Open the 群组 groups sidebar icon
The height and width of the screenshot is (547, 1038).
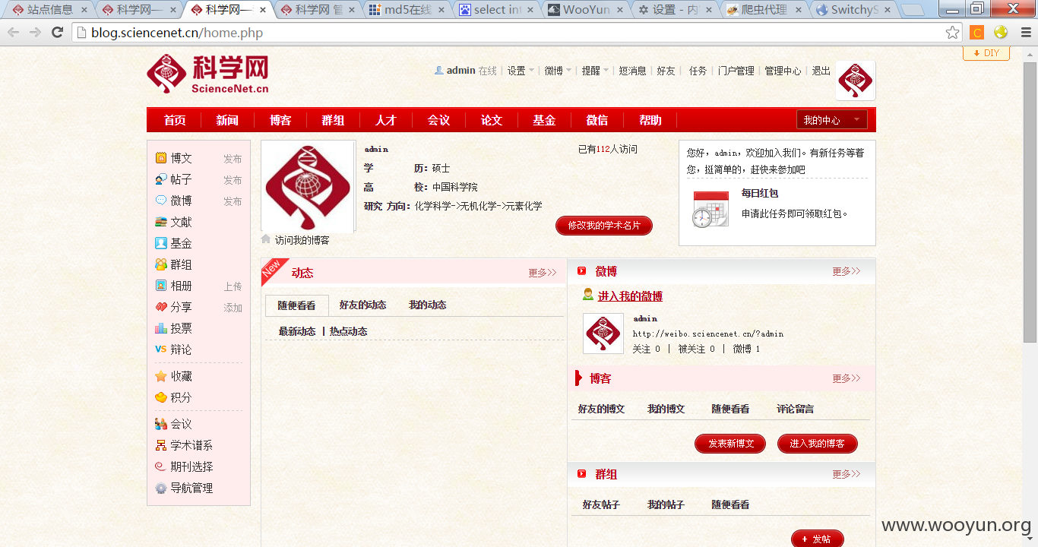[x=161, y=264]
